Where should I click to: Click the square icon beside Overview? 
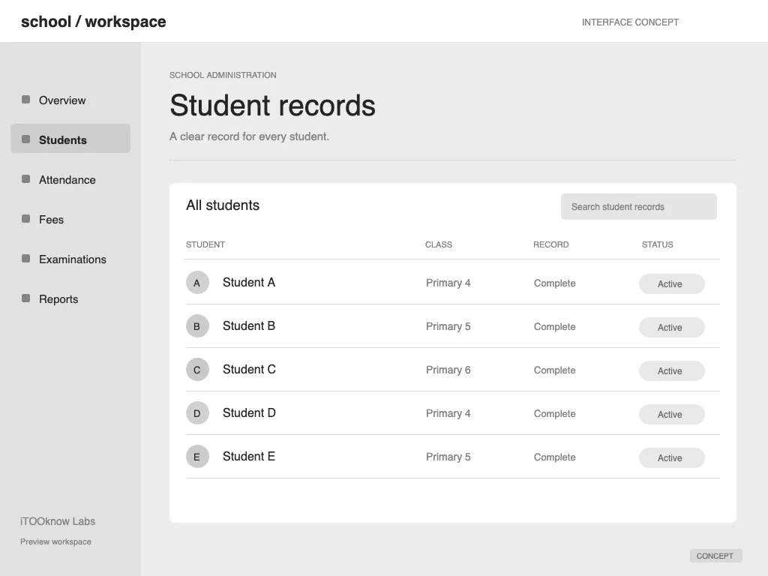click(26, 100)
